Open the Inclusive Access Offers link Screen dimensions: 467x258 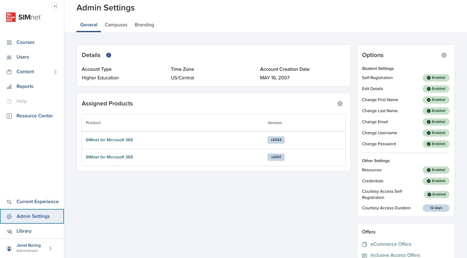pos(395,255)
